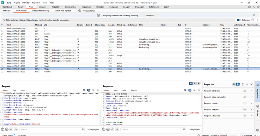
Task: Open WebSockets history sub-tab
Action: click(x=40, y=11)
